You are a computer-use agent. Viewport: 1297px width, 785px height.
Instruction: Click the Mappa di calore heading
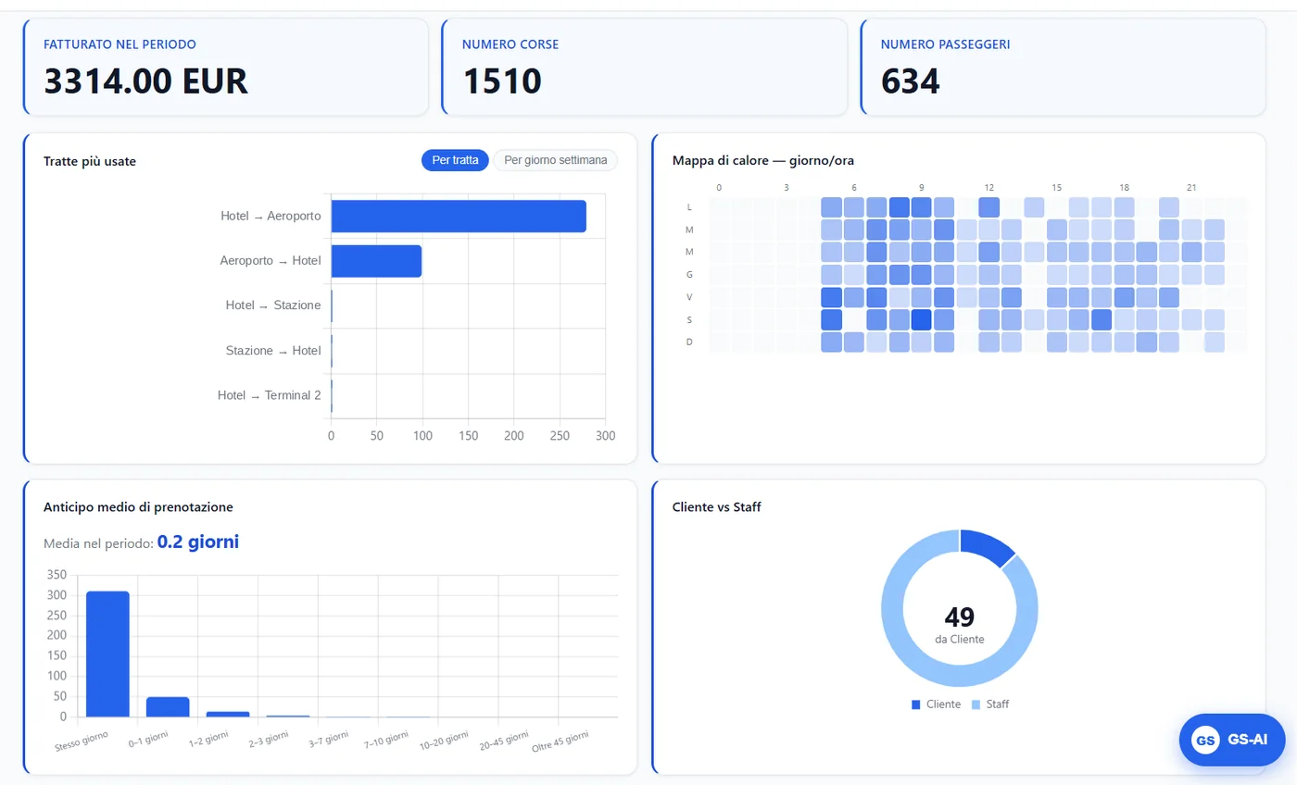pyautogui.click(x=763, y=161)
